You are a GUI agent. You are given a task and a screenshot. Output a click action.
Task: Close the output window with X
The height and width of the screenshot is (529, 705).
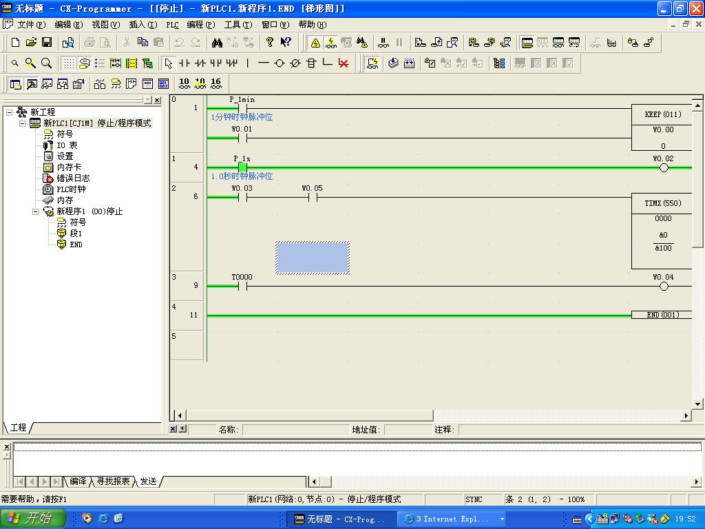pos(7,446)
